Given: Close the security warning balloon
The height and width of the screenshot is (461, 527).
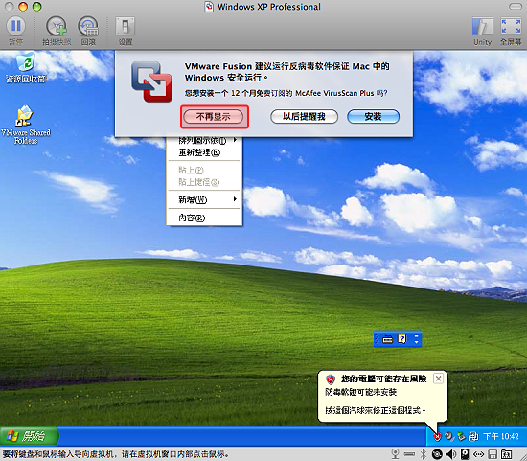Looking at the screenshot, I should point(438,379).
